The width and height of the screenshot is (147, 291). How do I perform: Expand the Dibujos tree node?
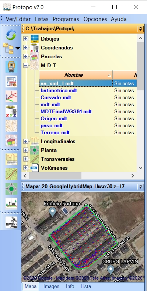point(26,39)
